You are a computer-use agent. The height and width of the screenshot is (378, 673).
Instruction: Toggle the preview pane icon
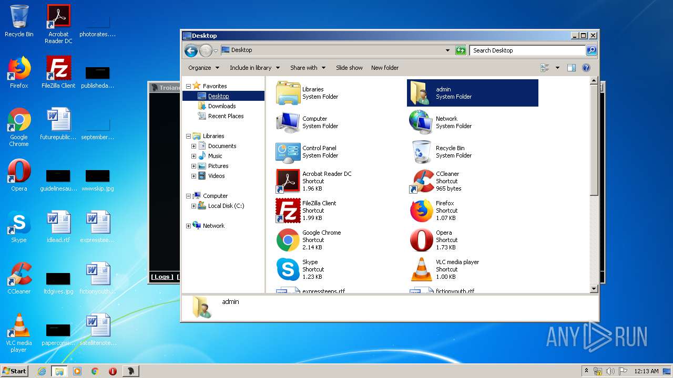click(x=572, y=68)
